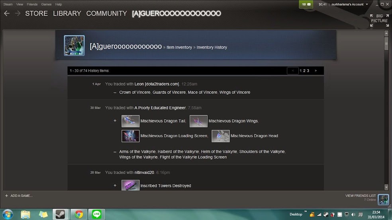Click the page scrollbar down arrow
The height and width of the screenshot is (220, 392).
point(386,187)
